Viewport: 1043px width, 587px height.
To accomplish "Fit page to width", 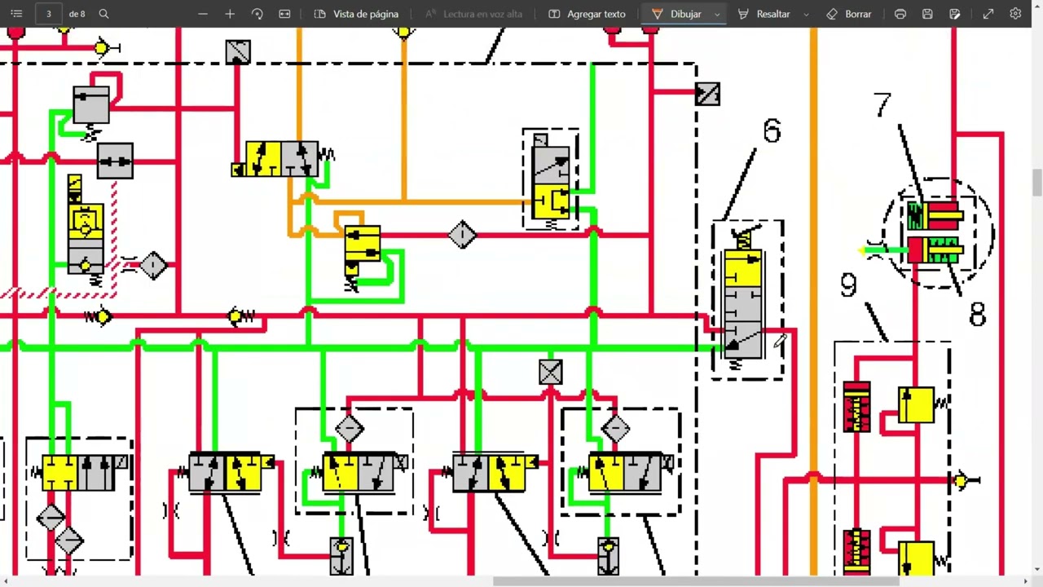I will tap(284, 14).
